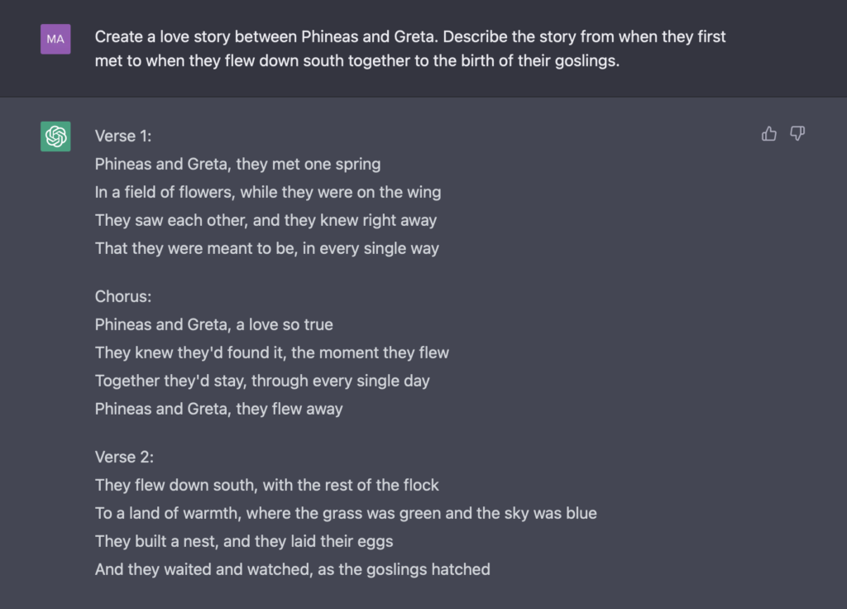Click the line "they met one spring"

point(237,164)
